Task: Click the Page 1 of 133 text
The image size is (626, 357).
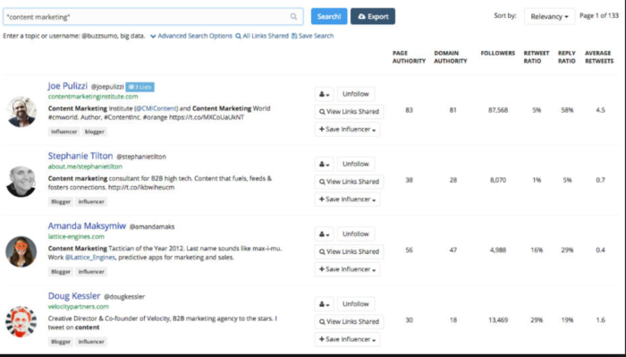Action: pos(599,15)
